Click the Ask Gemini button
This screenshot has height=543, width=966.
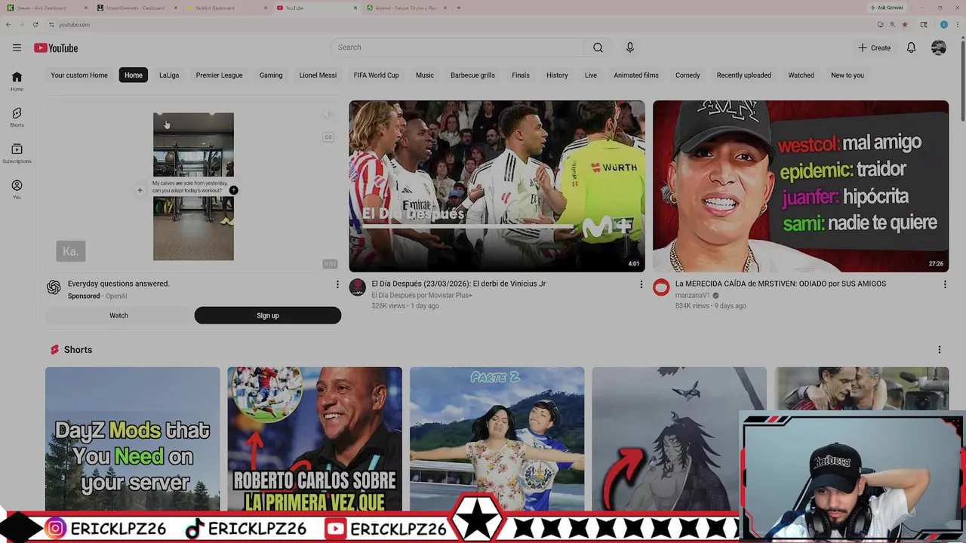click(x=887, y=8)
